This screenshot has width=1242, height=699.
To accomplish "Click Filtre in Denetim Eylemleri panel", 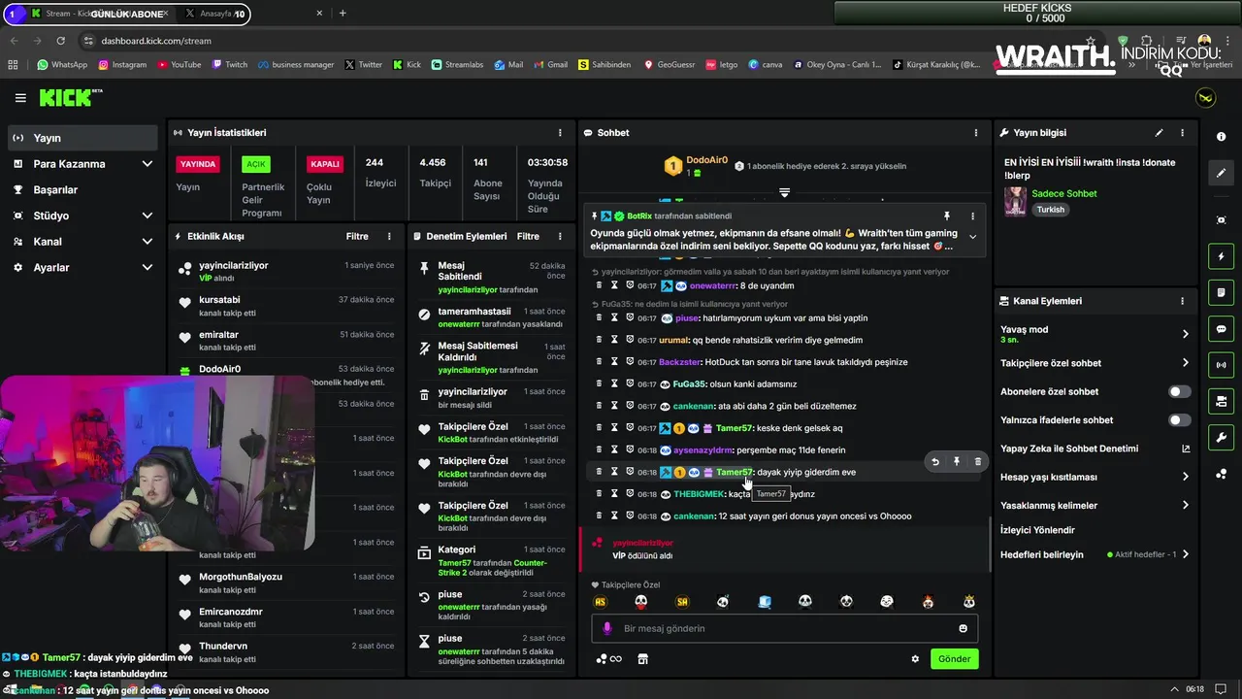I will (528, 236).
